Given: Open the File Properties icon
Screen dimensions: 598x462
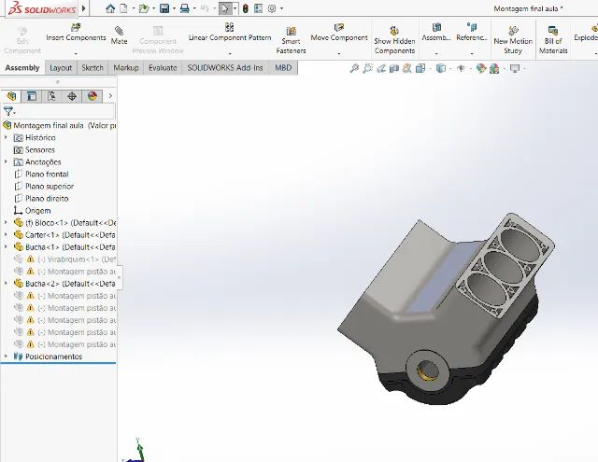Looking at the screenshot, I should (258, 8).
